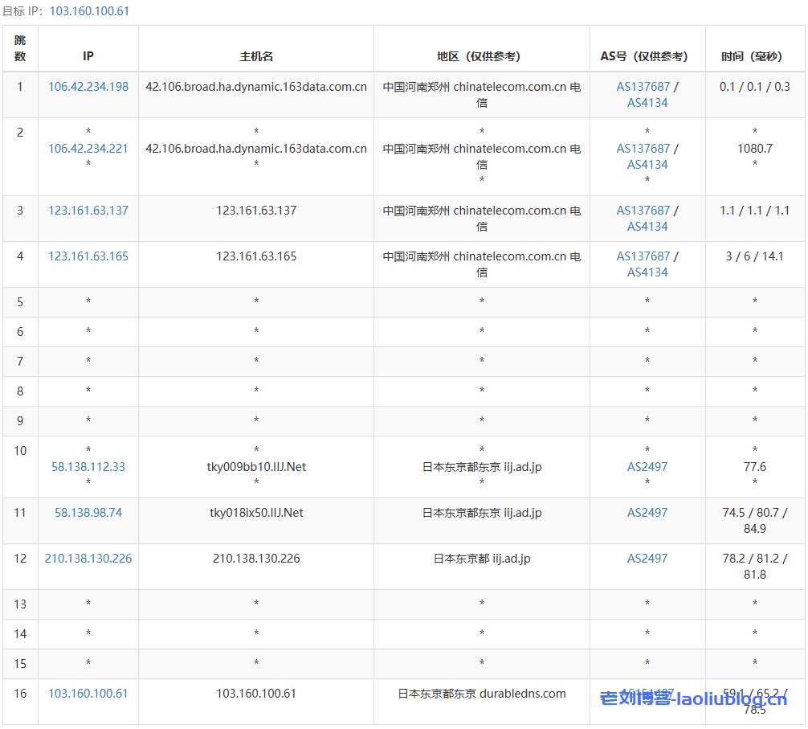Open IP link 106.42.234.221 in hop 2
The width and height of the screenshot is (808, 729).
(x=88, y=149)
